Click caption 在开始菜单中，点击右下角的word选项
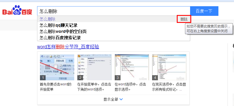The height and width of the screenshot is (106, 234). tap(94, 87)
